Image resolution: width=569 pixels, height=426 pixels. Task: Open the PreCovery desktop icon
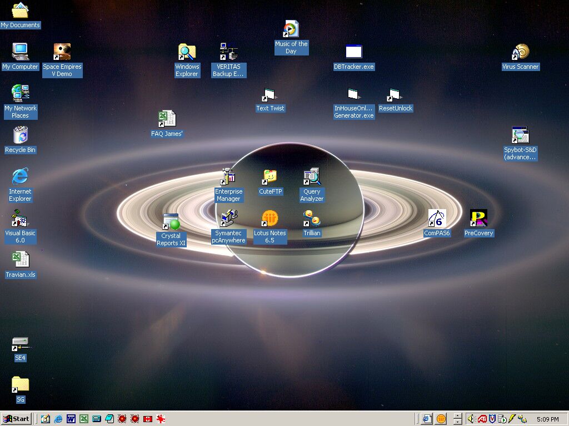(478, 219)
